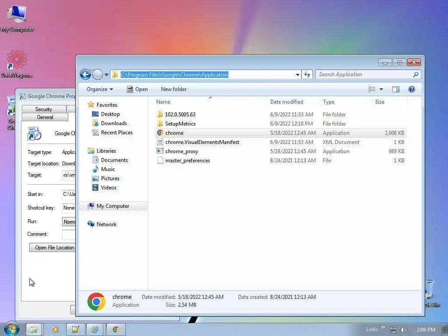Select the SetupMetrics folder icon
The image size is (448, 336).
160,123
